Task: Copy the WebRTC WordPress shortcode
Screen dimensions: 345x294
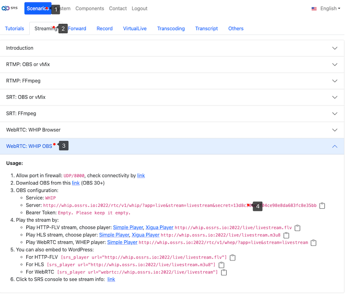Action: click(x=224, y=272)
